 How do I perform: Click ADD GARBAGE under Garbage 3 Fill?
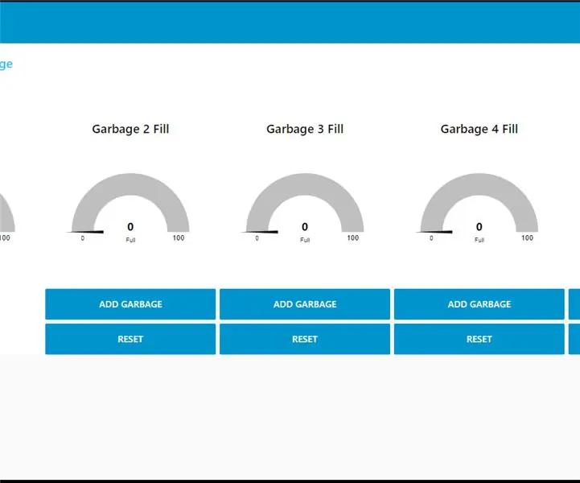(305, 304)
